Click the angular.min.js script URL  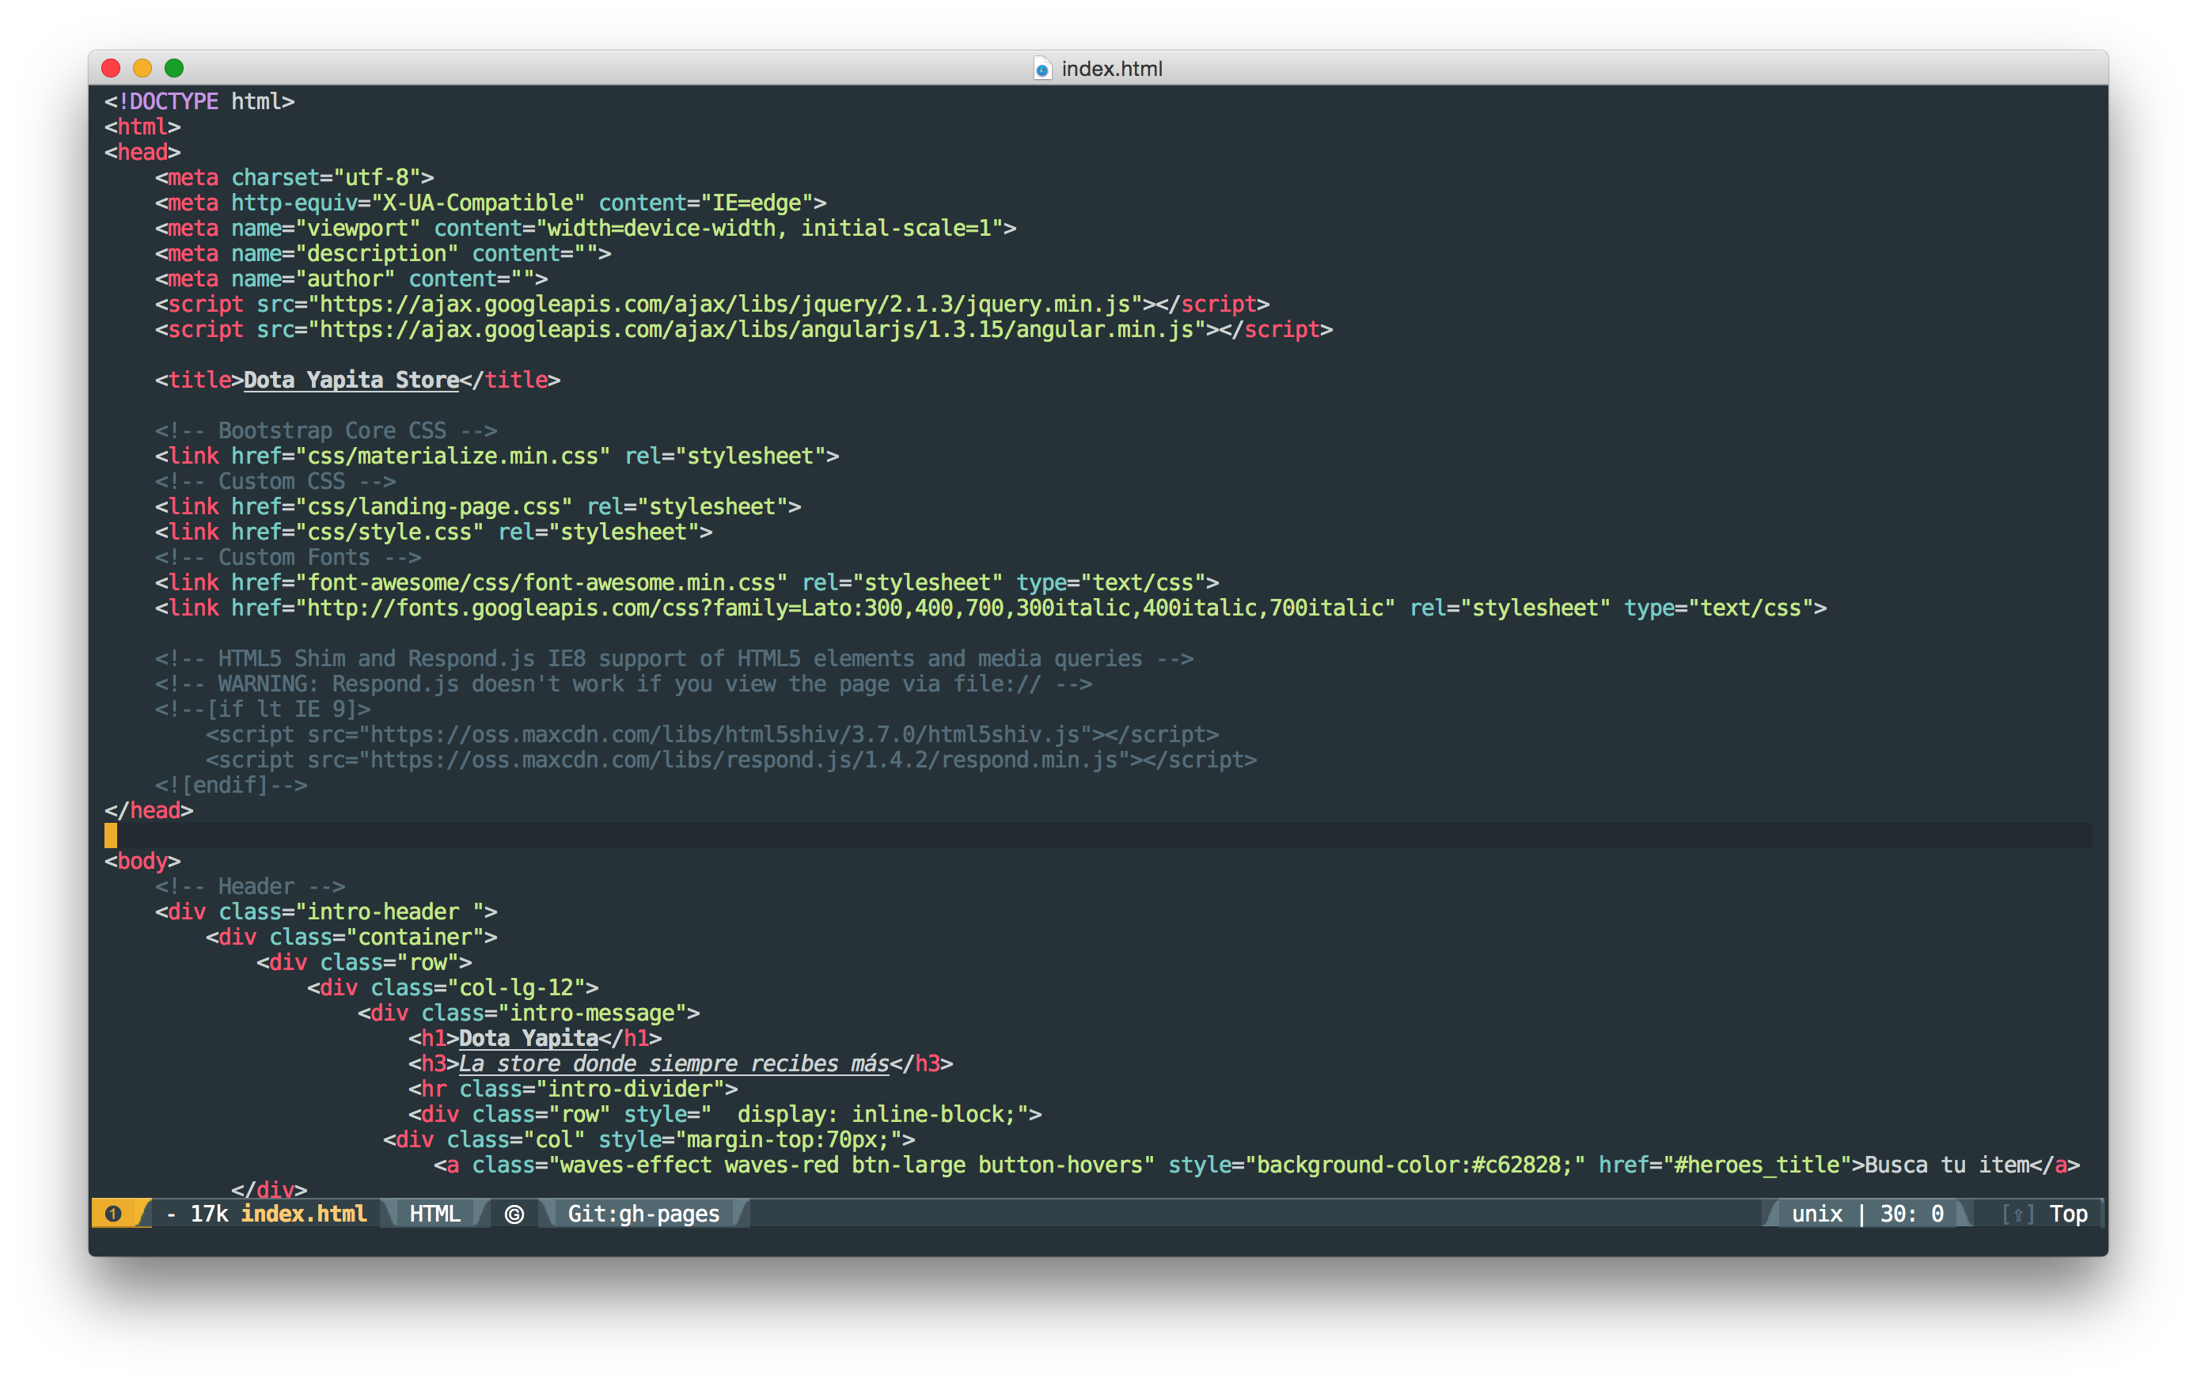(x=757, y=329)
